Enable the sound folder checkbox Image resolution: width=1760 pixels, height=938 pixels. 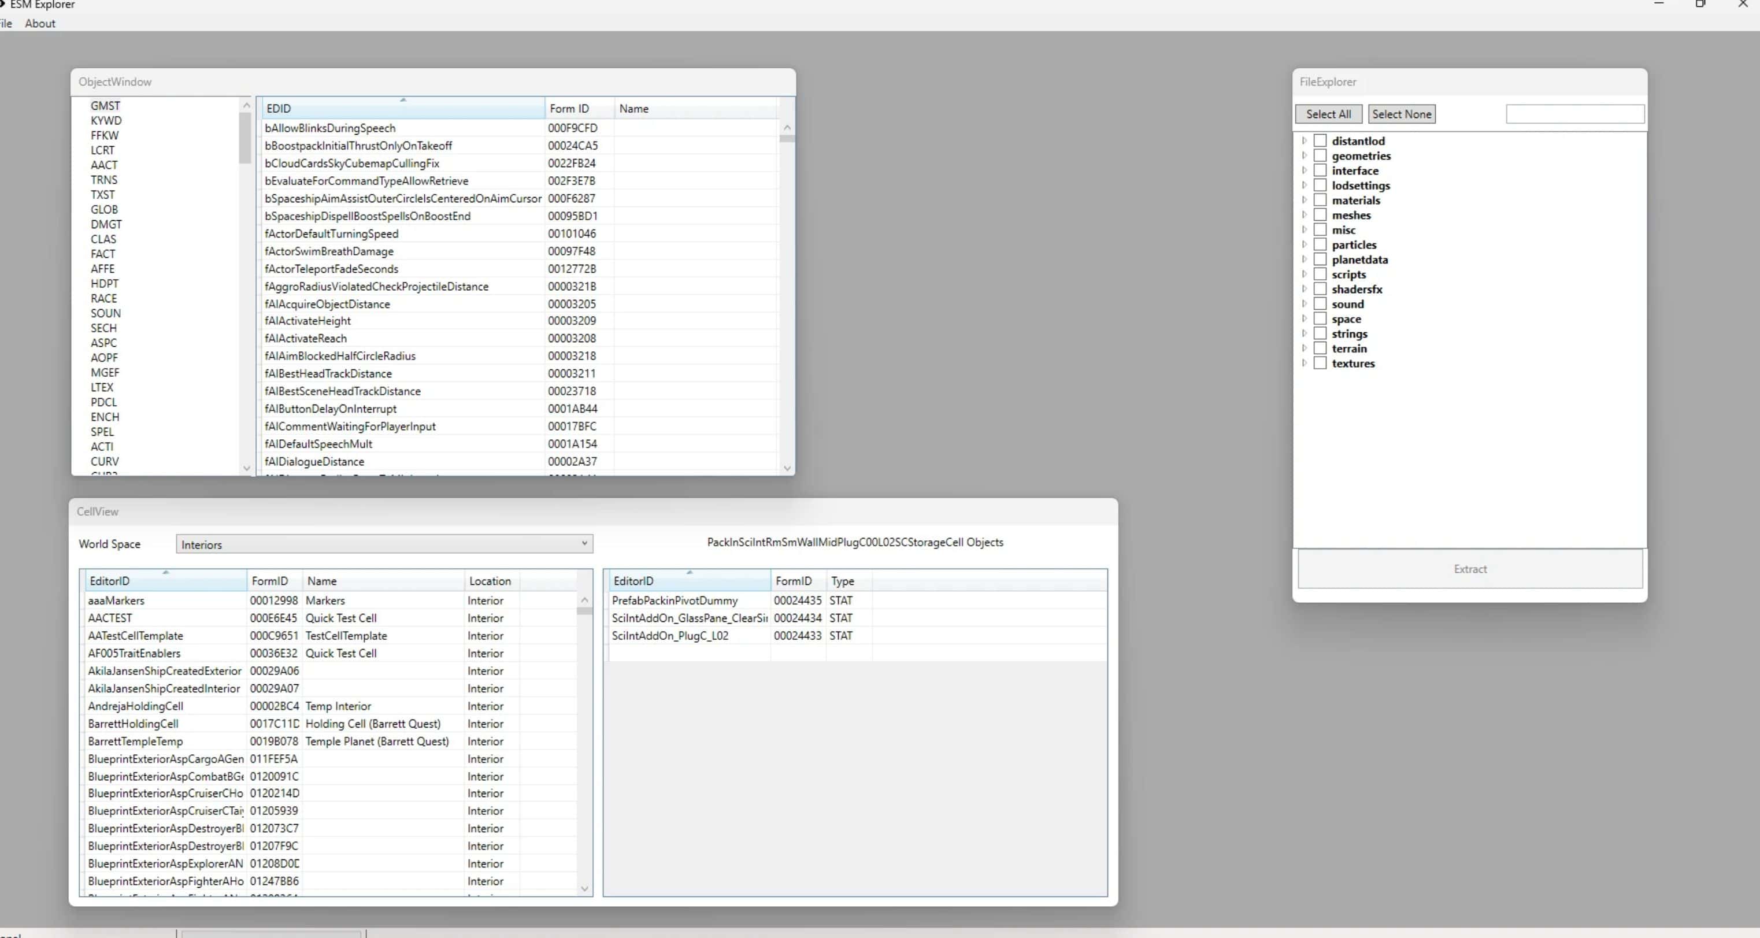1320,303
